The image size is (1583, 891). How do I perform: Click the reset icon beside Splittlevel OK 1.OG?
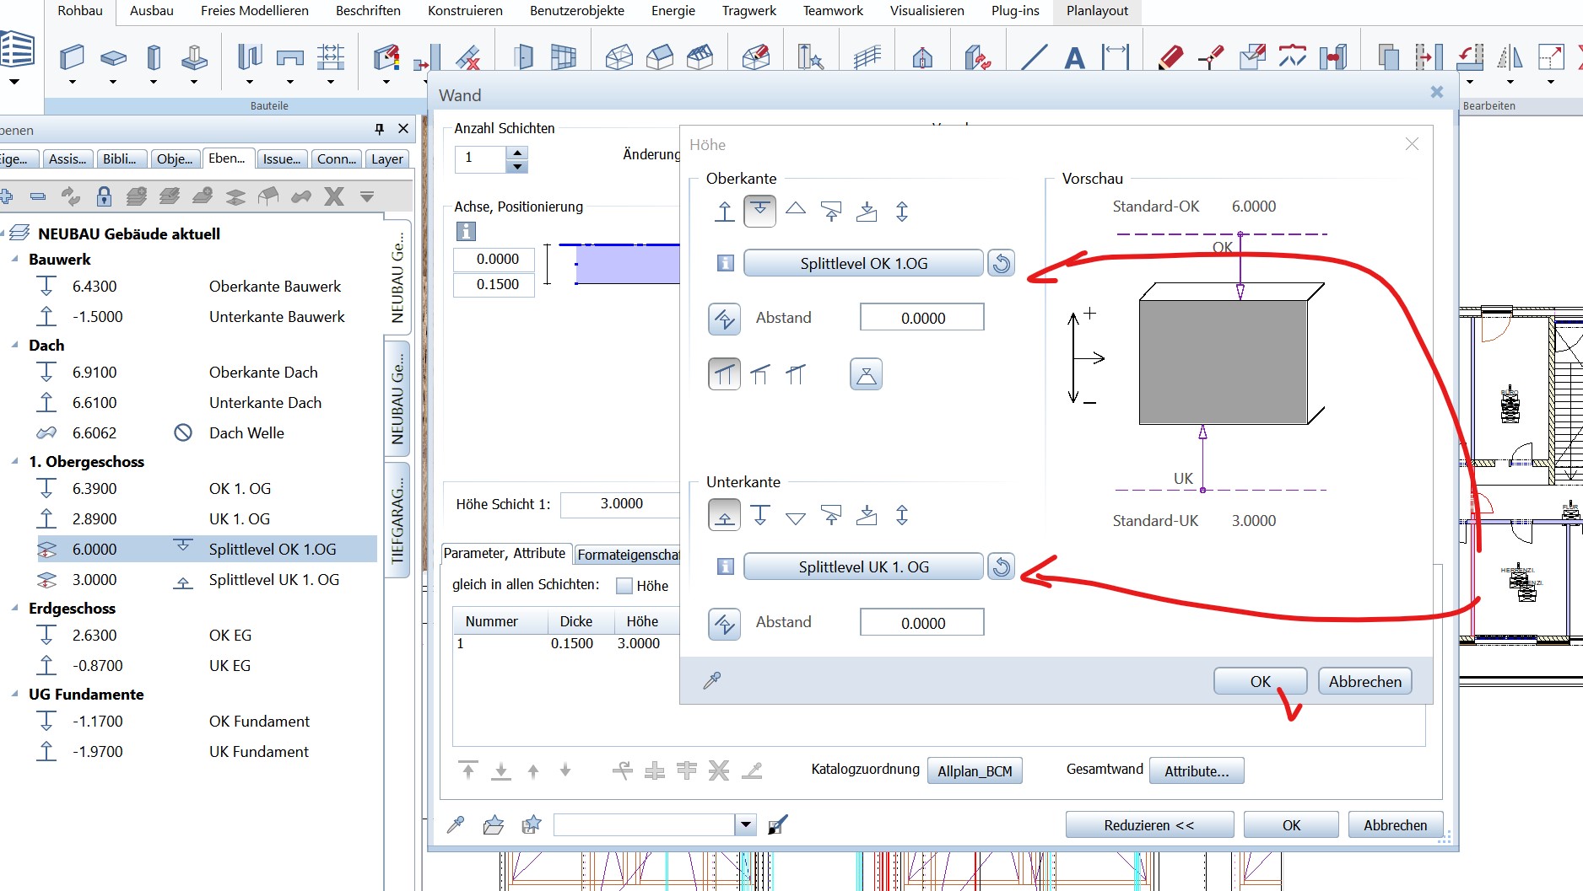1002,263
